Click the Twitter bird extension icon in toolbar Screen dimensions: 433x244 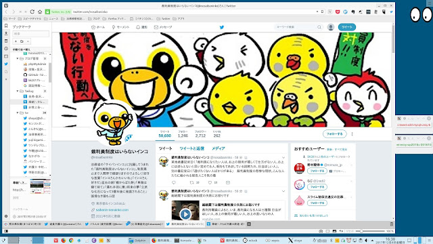[391, 12]
